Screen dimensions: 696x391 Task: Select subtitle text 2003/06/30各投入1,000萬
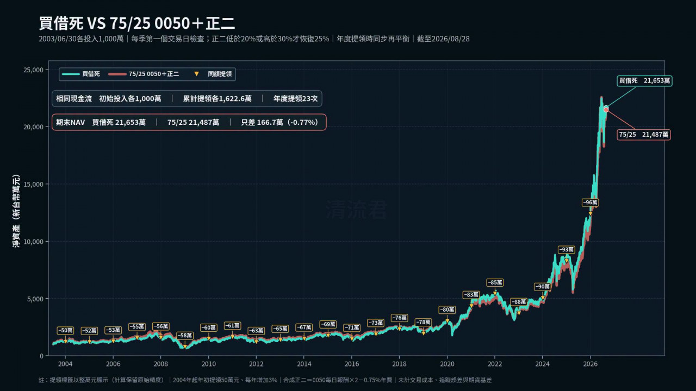[81, 39]
